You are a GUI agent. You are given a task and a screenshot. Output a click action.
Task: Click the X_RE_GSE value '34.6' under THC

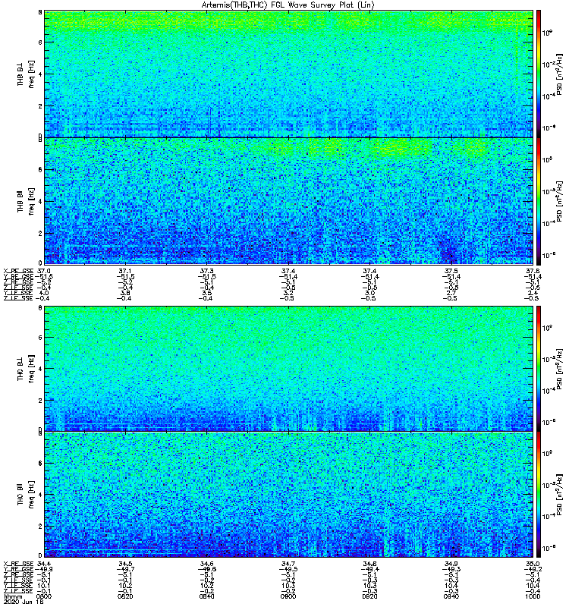click(x=206, y=564)
